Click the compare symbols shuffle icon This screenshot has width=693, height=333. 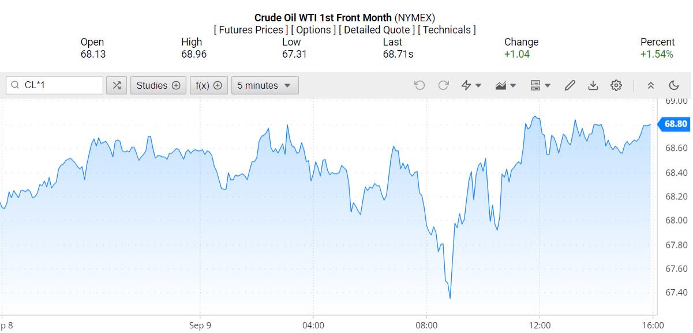coord(117,85)
